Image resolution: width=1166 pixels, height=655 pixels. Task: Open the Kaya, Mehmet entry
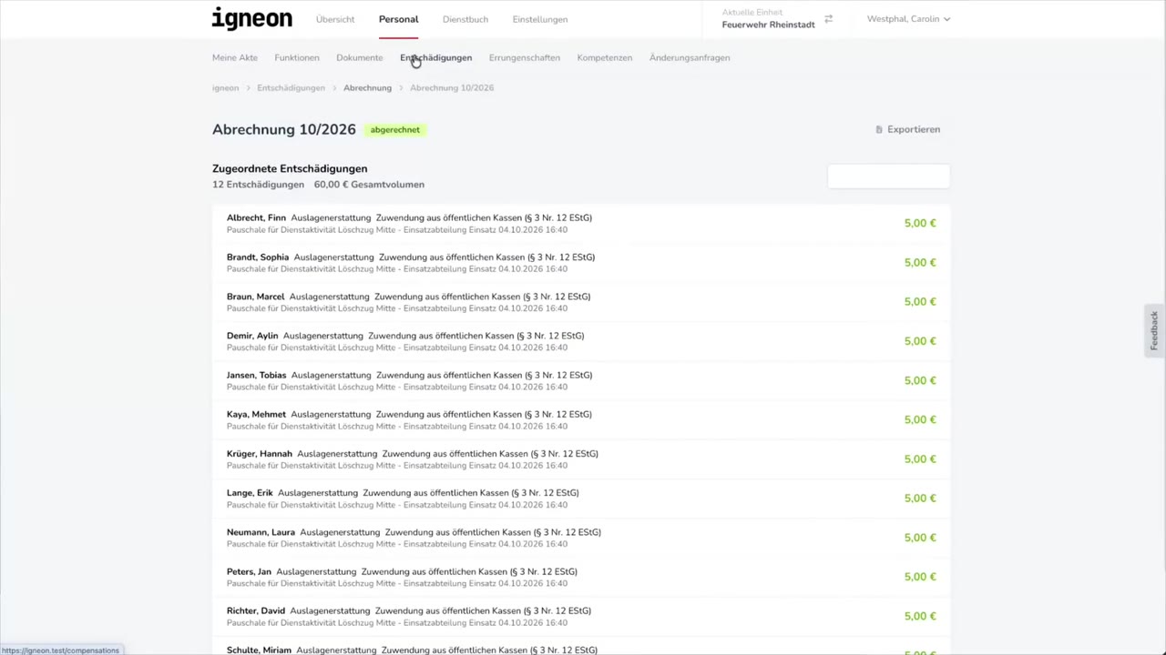(581, 419)
